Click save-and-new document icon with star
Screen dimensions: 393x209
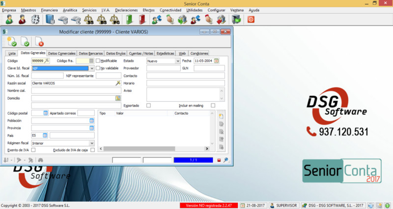(x=12, y=42)
